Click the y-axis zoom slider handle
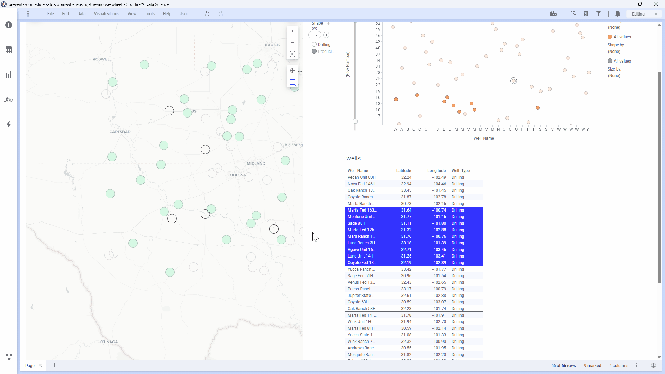The height and width of the screenshot is (374, 665). pos(355,121)
